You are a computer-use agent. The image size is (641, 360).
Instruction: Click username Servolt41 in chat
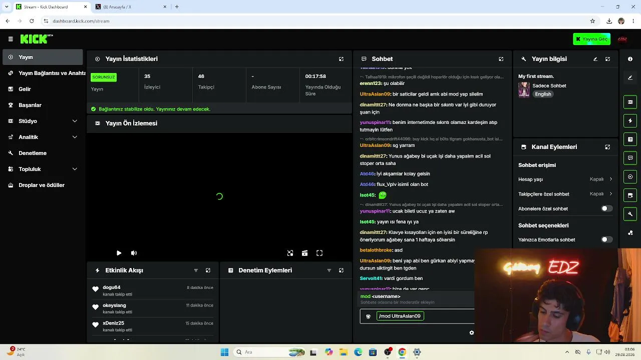coord(371,278)
